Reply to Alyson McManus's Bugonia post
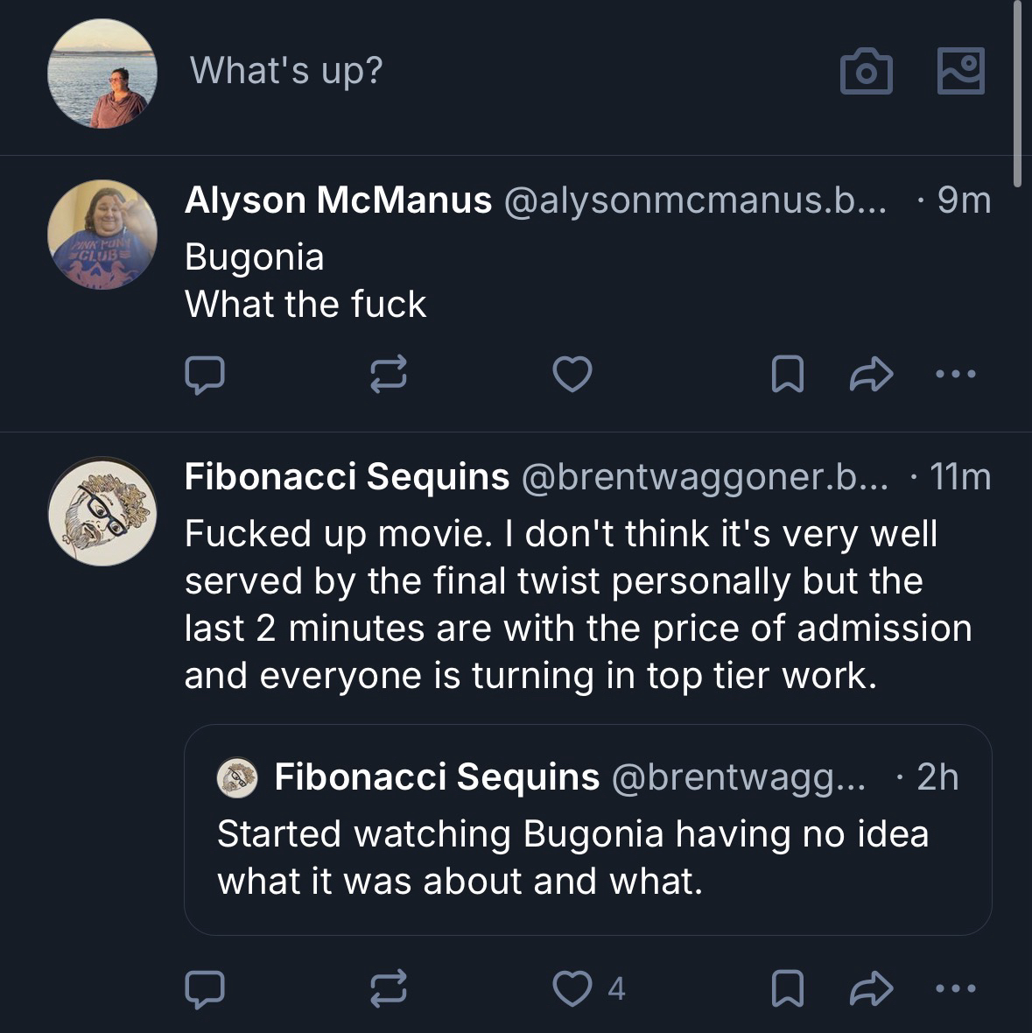Image resolution: width=1032 pixels, height=1033 pixels. [x=205, y=375]
